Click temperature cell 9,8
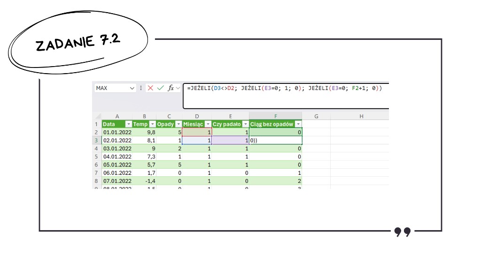This screenshot has height=270, width=481. click(144, 132)
